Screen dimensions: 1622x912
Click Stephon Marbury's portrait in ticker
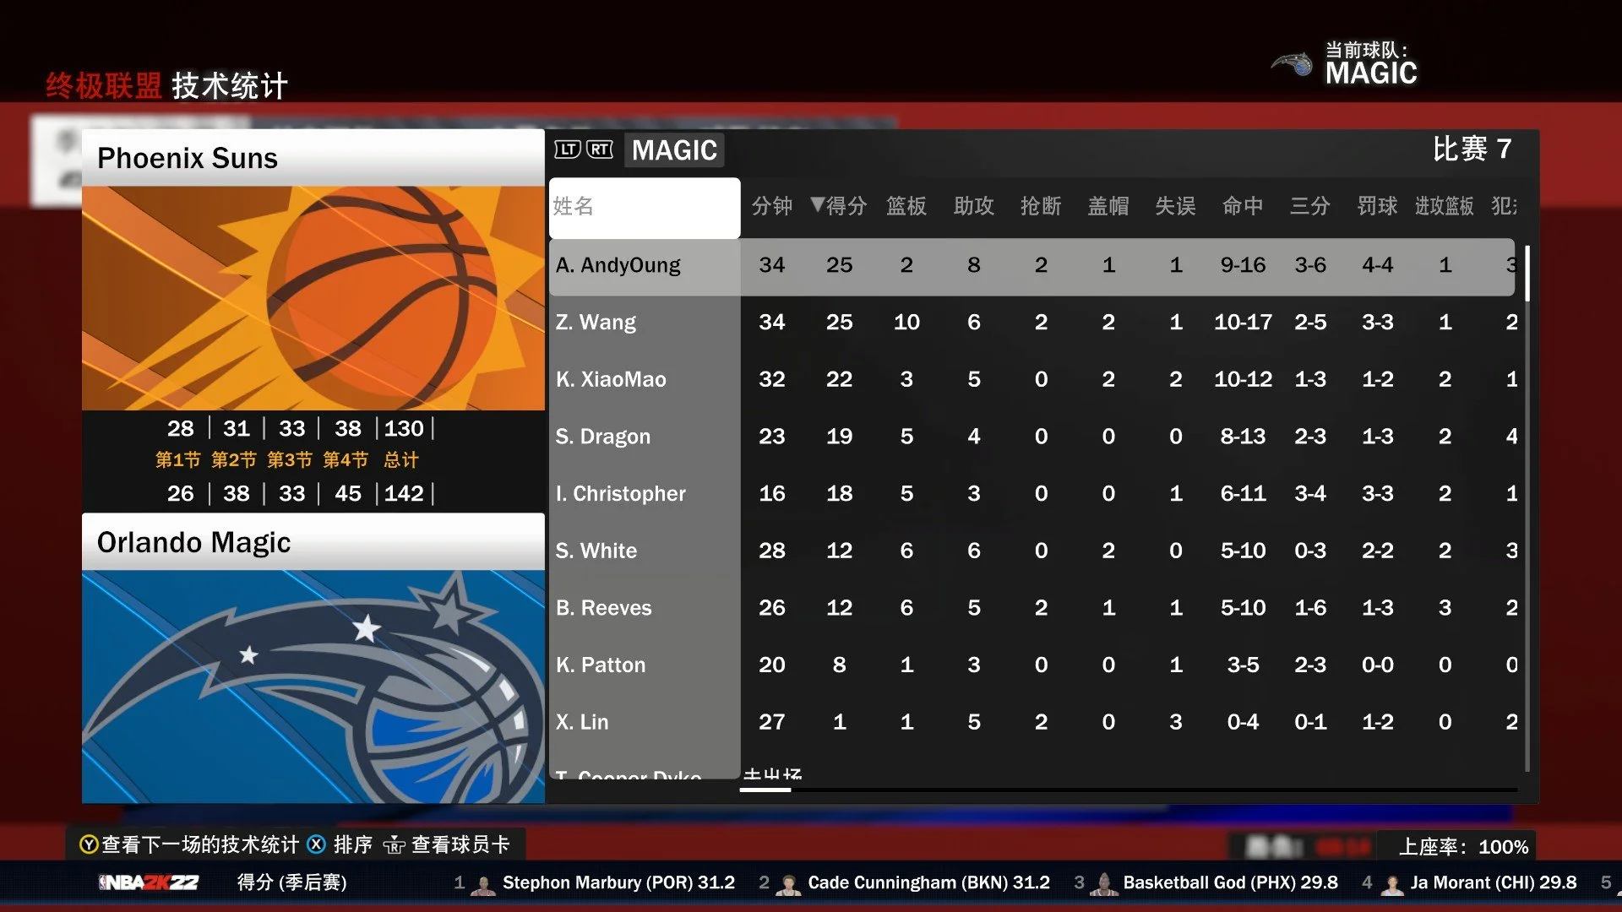pyautogui.click(x=483, y=884)
